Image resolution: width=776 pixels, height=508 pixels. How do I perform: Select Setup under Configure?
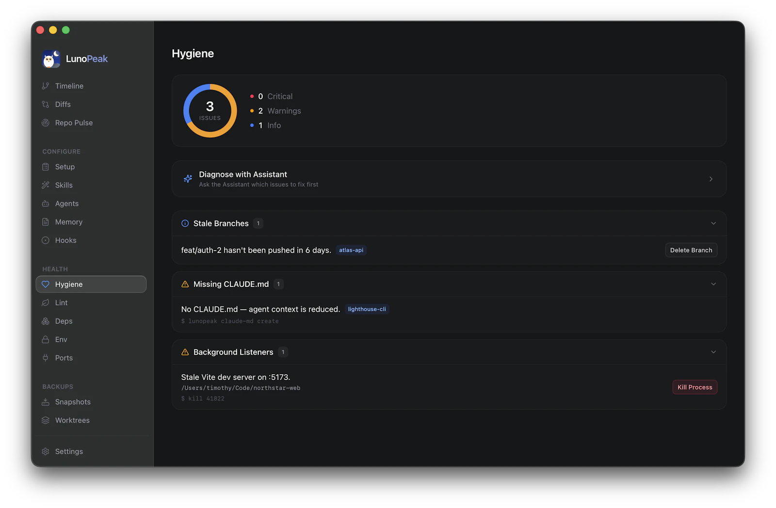(91, 167)
